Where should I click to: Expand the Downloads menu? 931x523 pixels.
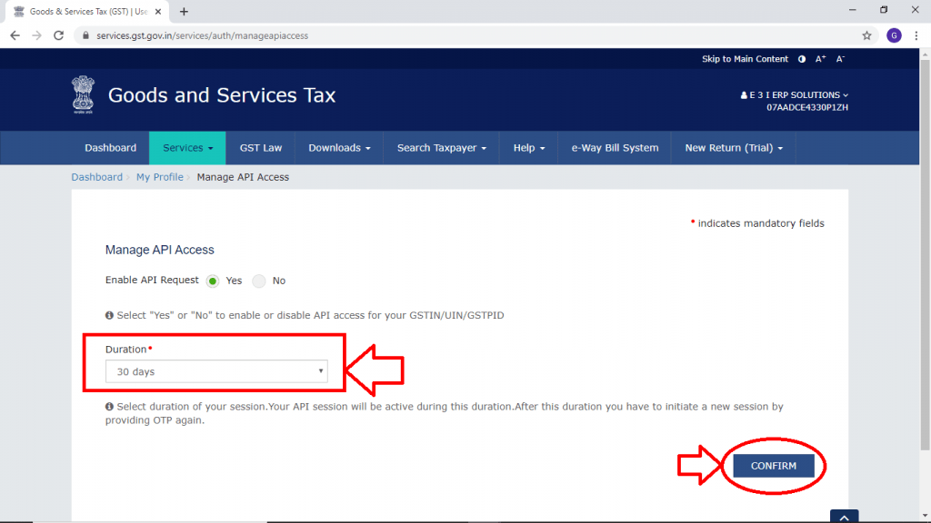[339, 148]
